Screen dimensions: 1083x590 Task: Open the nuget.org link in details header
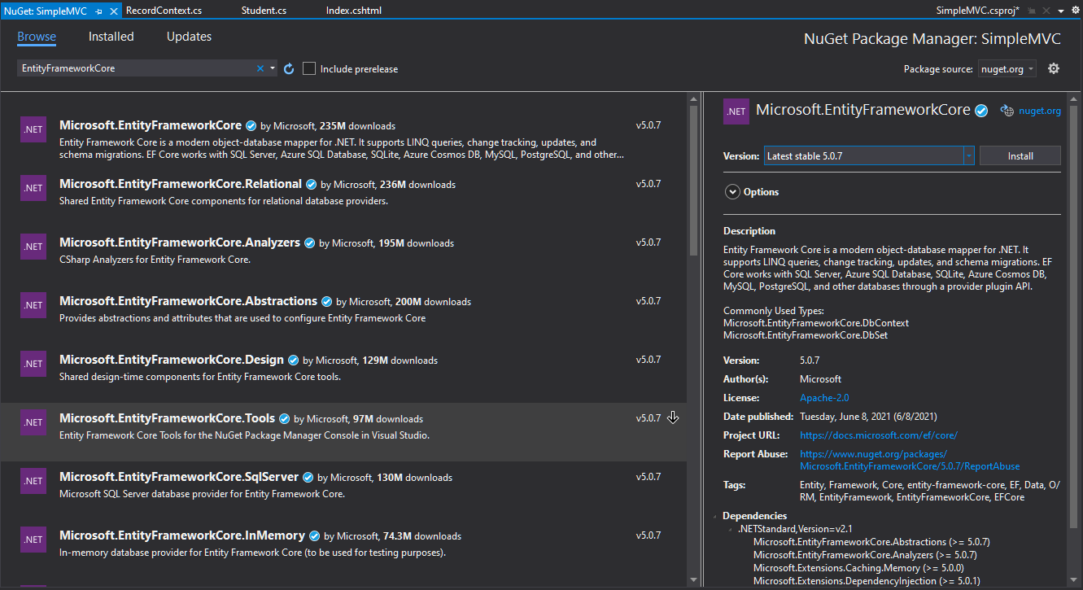1040,111
